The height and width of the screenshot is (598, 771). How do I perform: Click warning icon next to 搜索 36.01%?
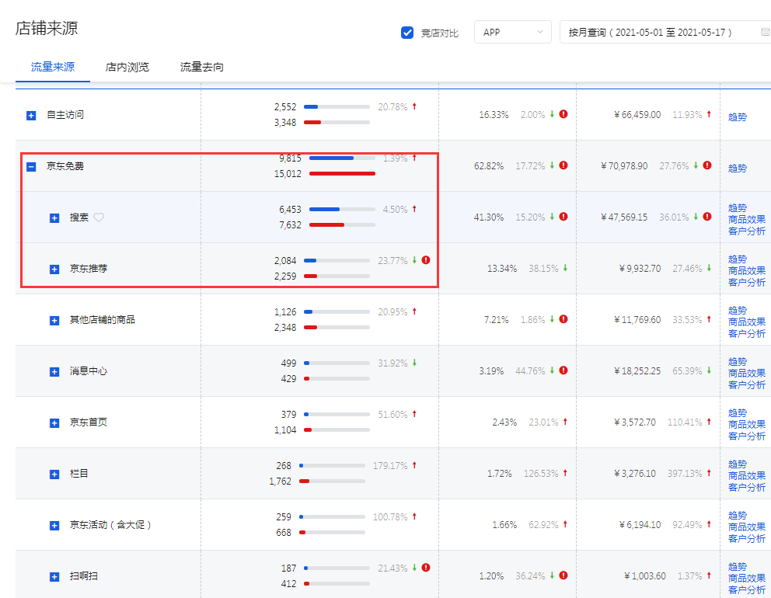tap(707, 216)
